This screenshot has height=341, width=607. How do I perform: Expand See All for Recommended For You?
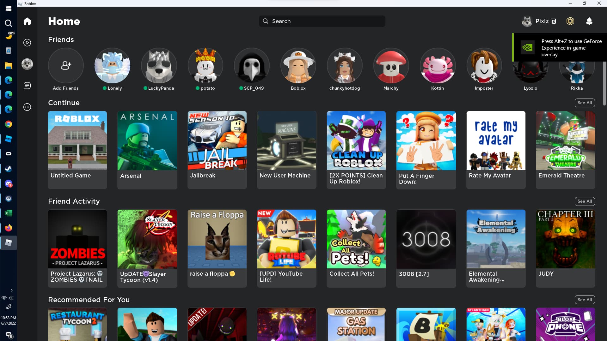click(x=585, y=300)
